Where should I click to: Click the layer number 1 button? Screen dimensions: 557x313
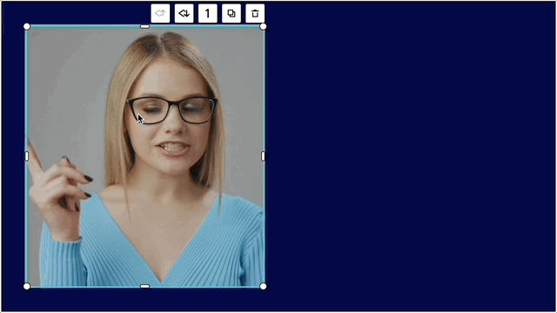[x=208, y=14]
